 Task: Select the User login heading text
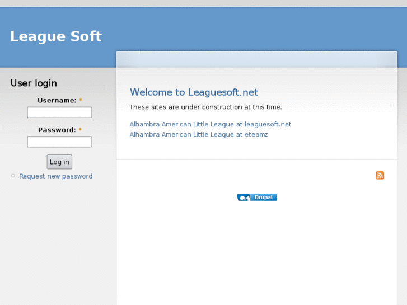(34, 83)
